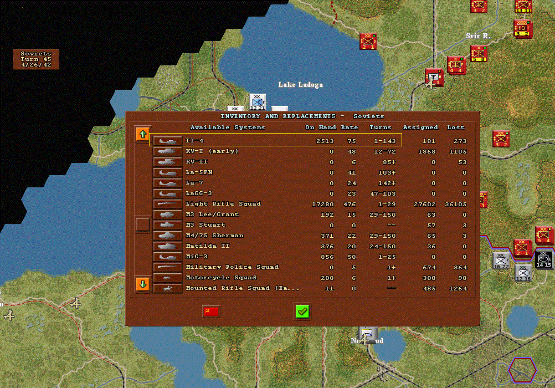This screenshot has width=555, height=388.
Task: Click the Svir R. map label
Action: point(478,36)
